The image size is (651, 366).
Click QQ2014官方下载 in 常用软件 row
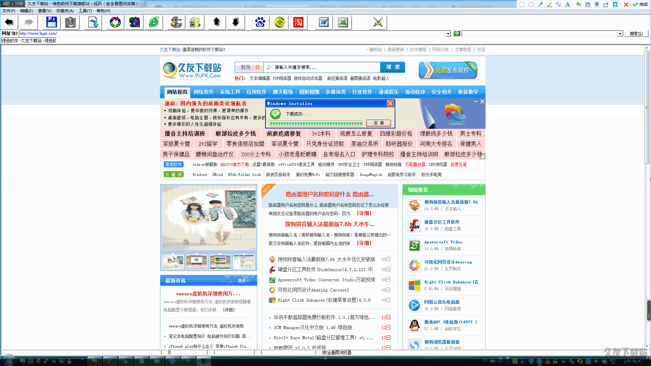coord(235,164)
